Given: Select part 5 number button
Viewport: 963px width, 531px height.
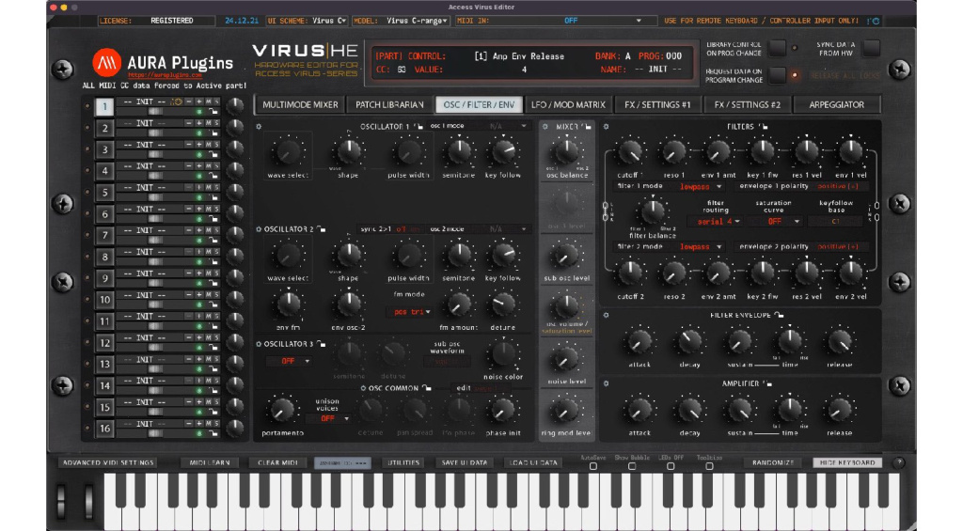Looking at the screenshot, I should [x=104, y=193].
